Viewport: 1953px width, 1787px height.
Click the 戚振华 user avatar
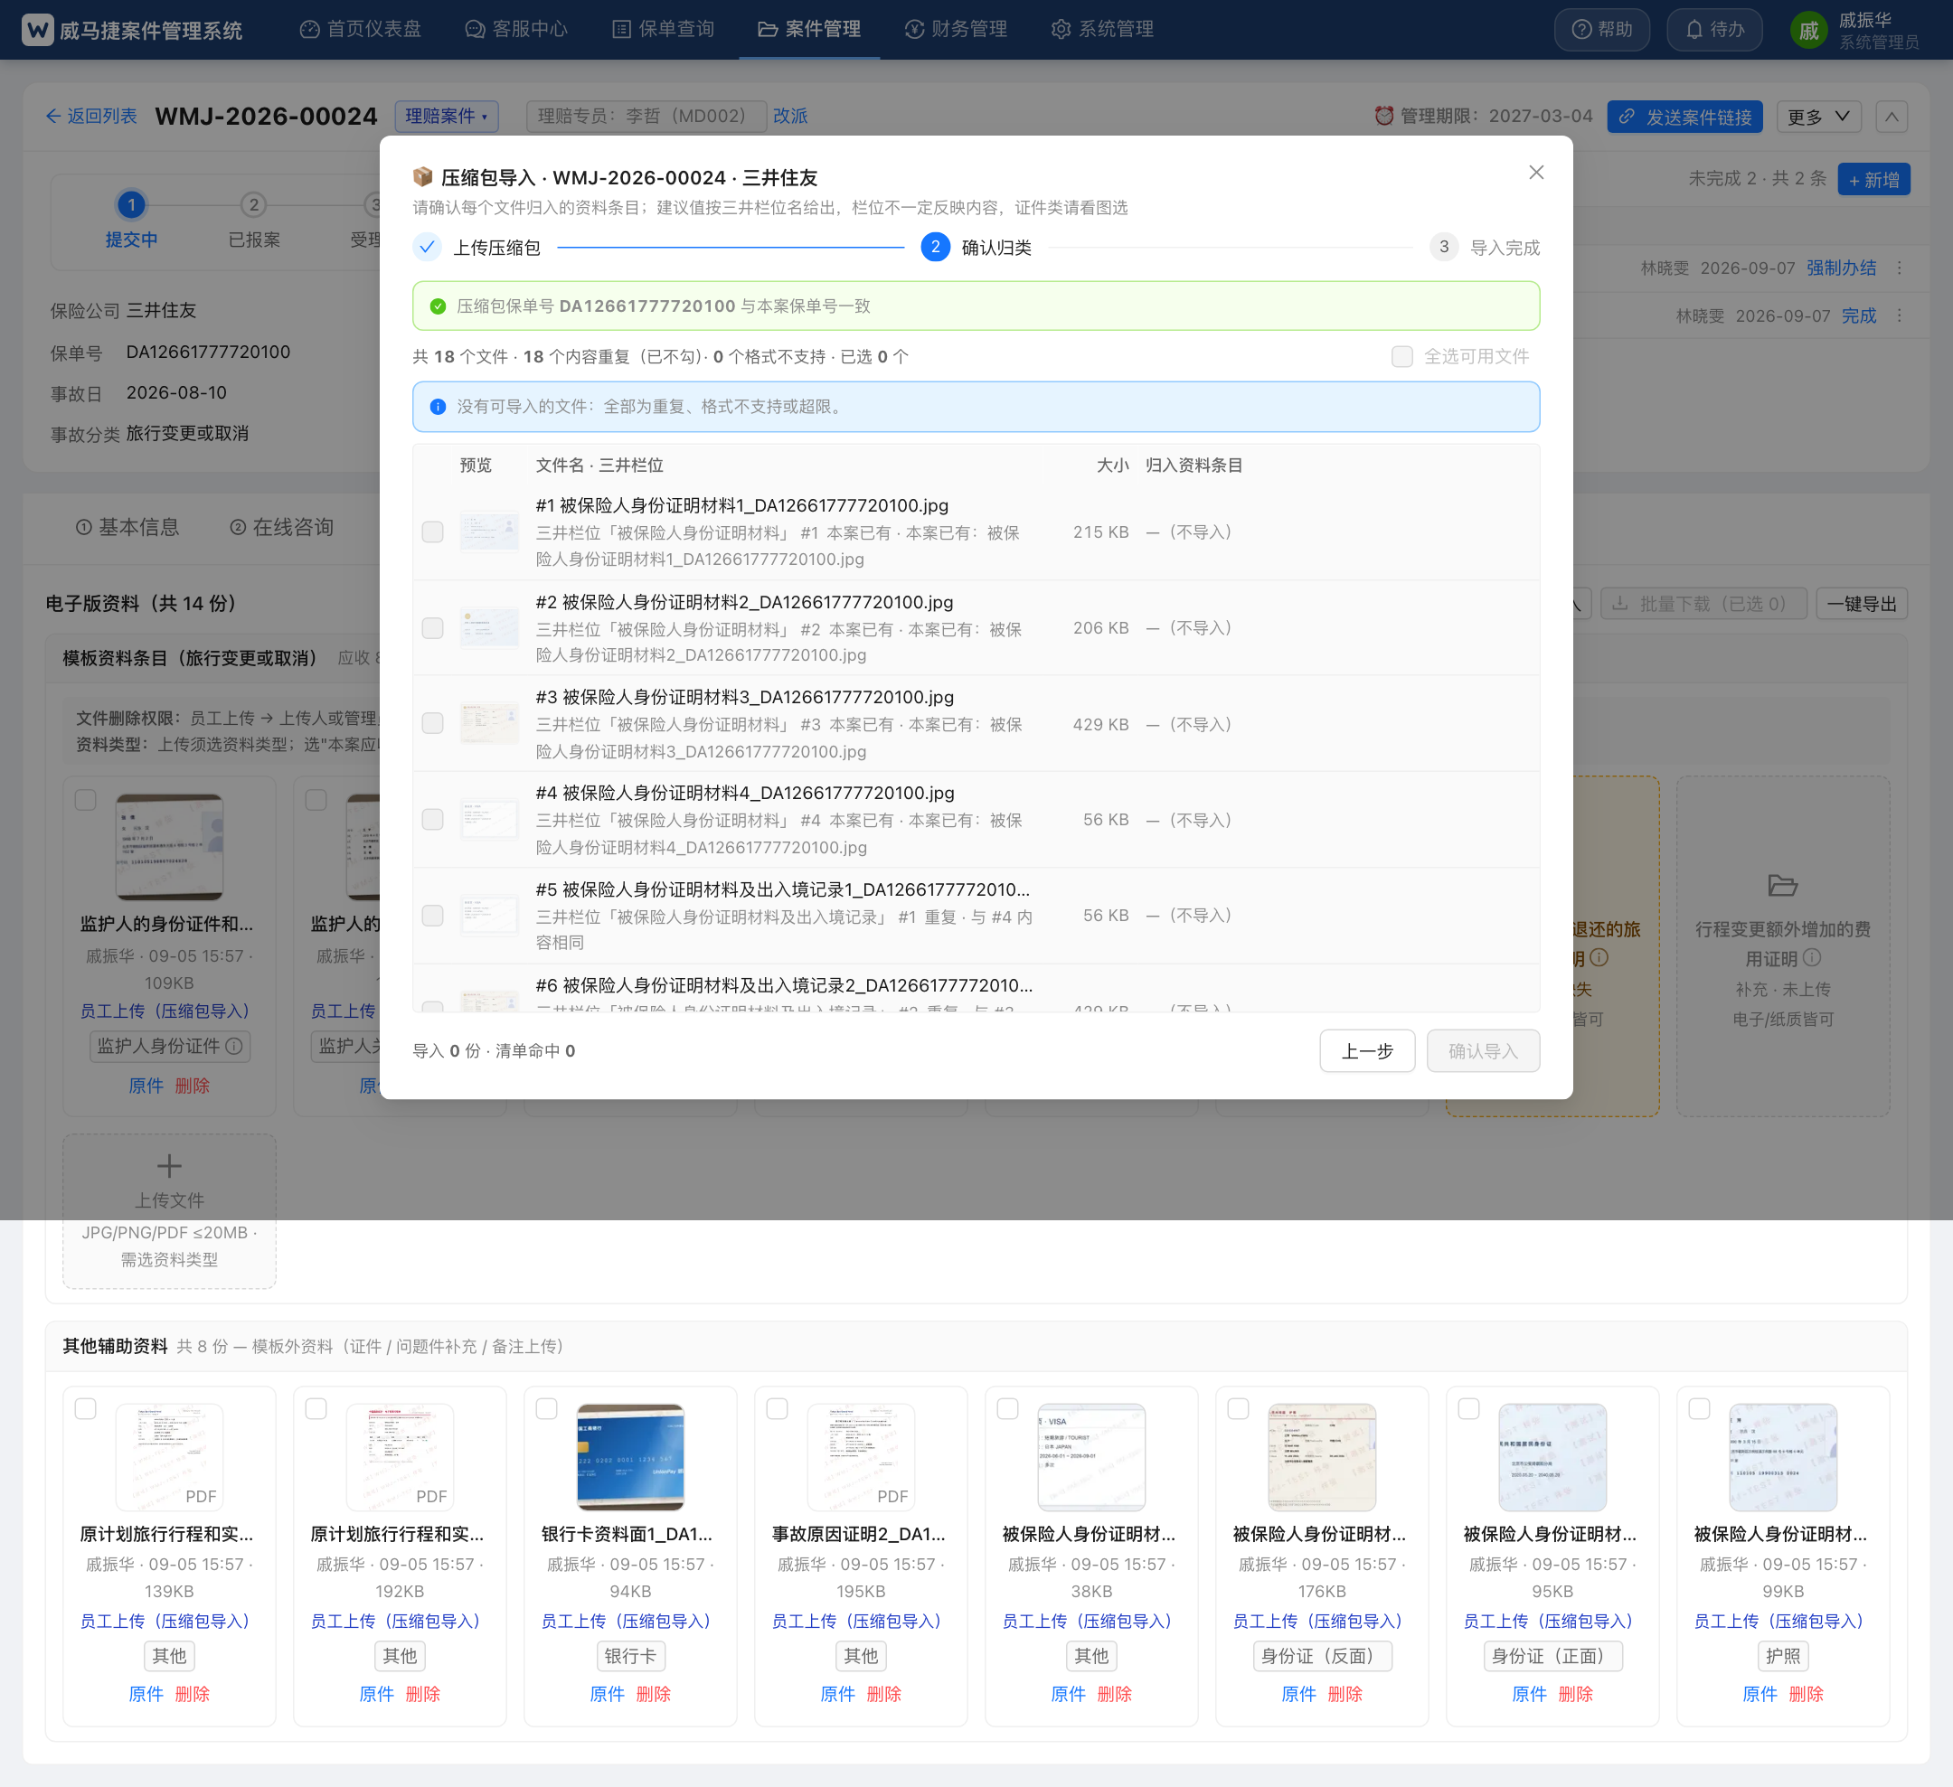coord(1807,30)
